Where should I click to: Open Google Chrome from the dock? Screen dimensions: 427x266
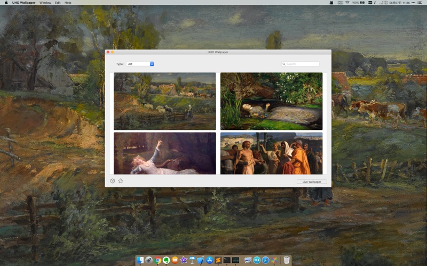click(x=158, y=260)
